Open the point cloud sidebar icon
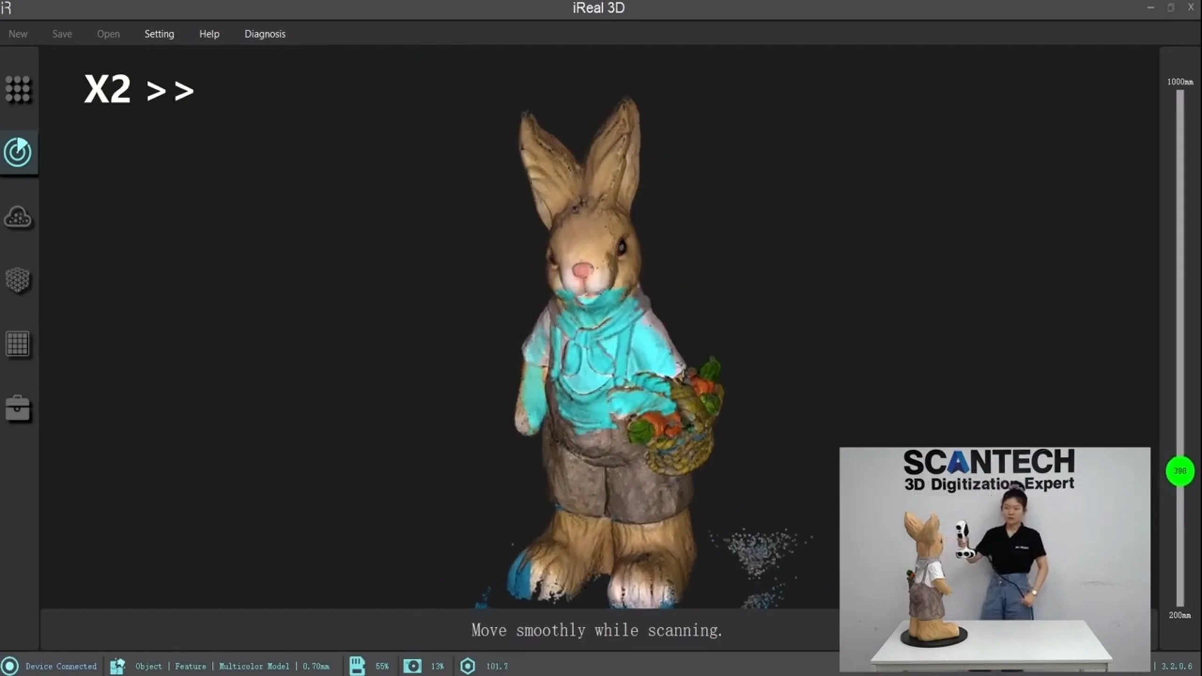 [x=18, y=217]
